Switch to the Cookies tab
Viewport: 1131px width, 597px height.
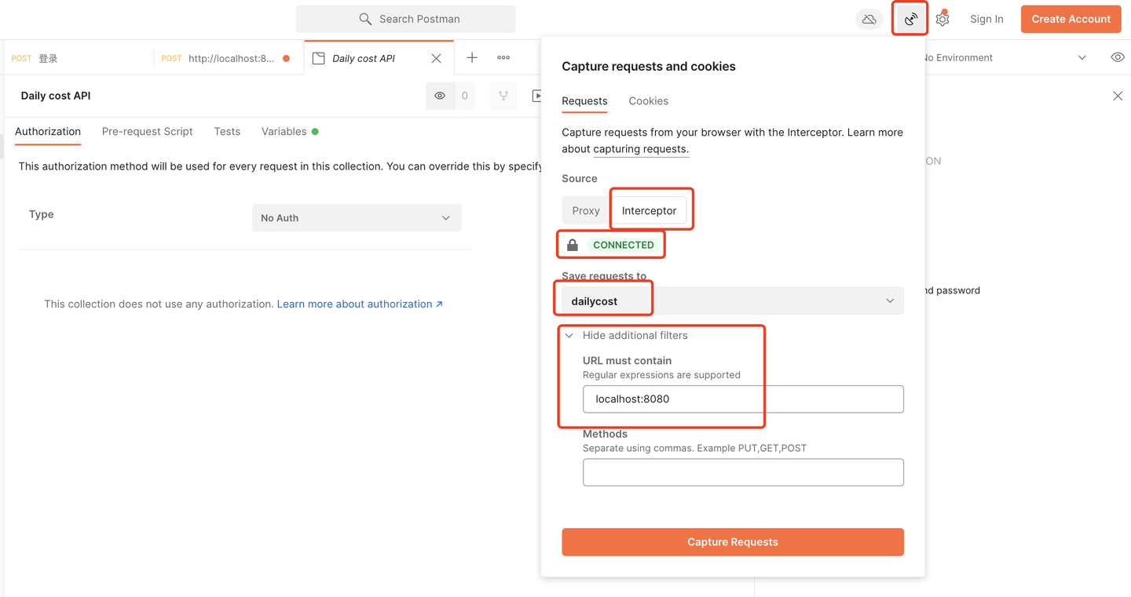coord(648,101)
